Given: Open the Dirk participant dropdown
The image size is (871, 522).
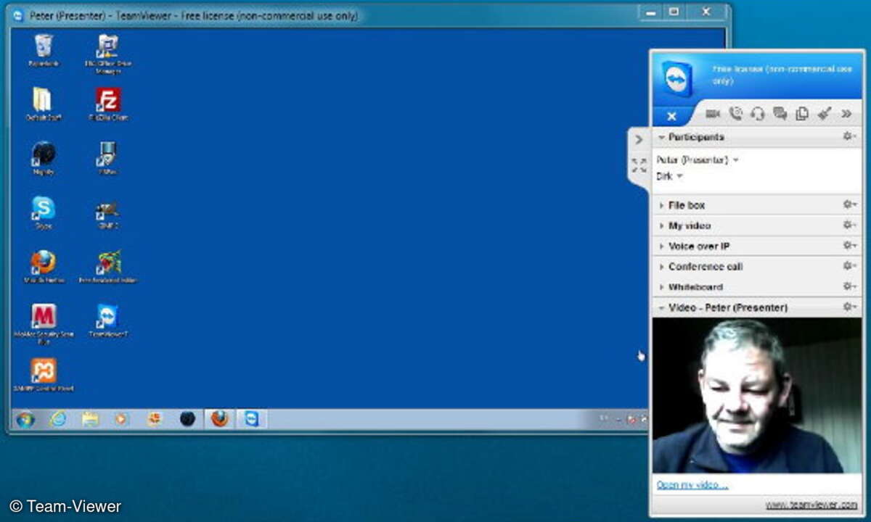Looking at the screenshot, I should click(x=680, y=176).
